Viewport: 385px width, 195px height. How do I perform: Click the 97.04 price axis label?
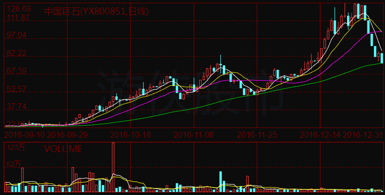16,35
